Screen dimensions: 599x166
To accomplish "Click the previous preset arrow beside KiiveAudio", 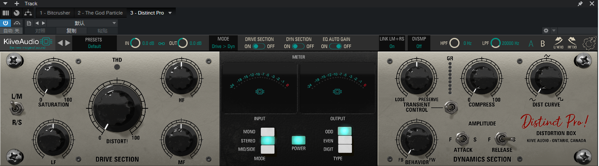I will [60, 43].
